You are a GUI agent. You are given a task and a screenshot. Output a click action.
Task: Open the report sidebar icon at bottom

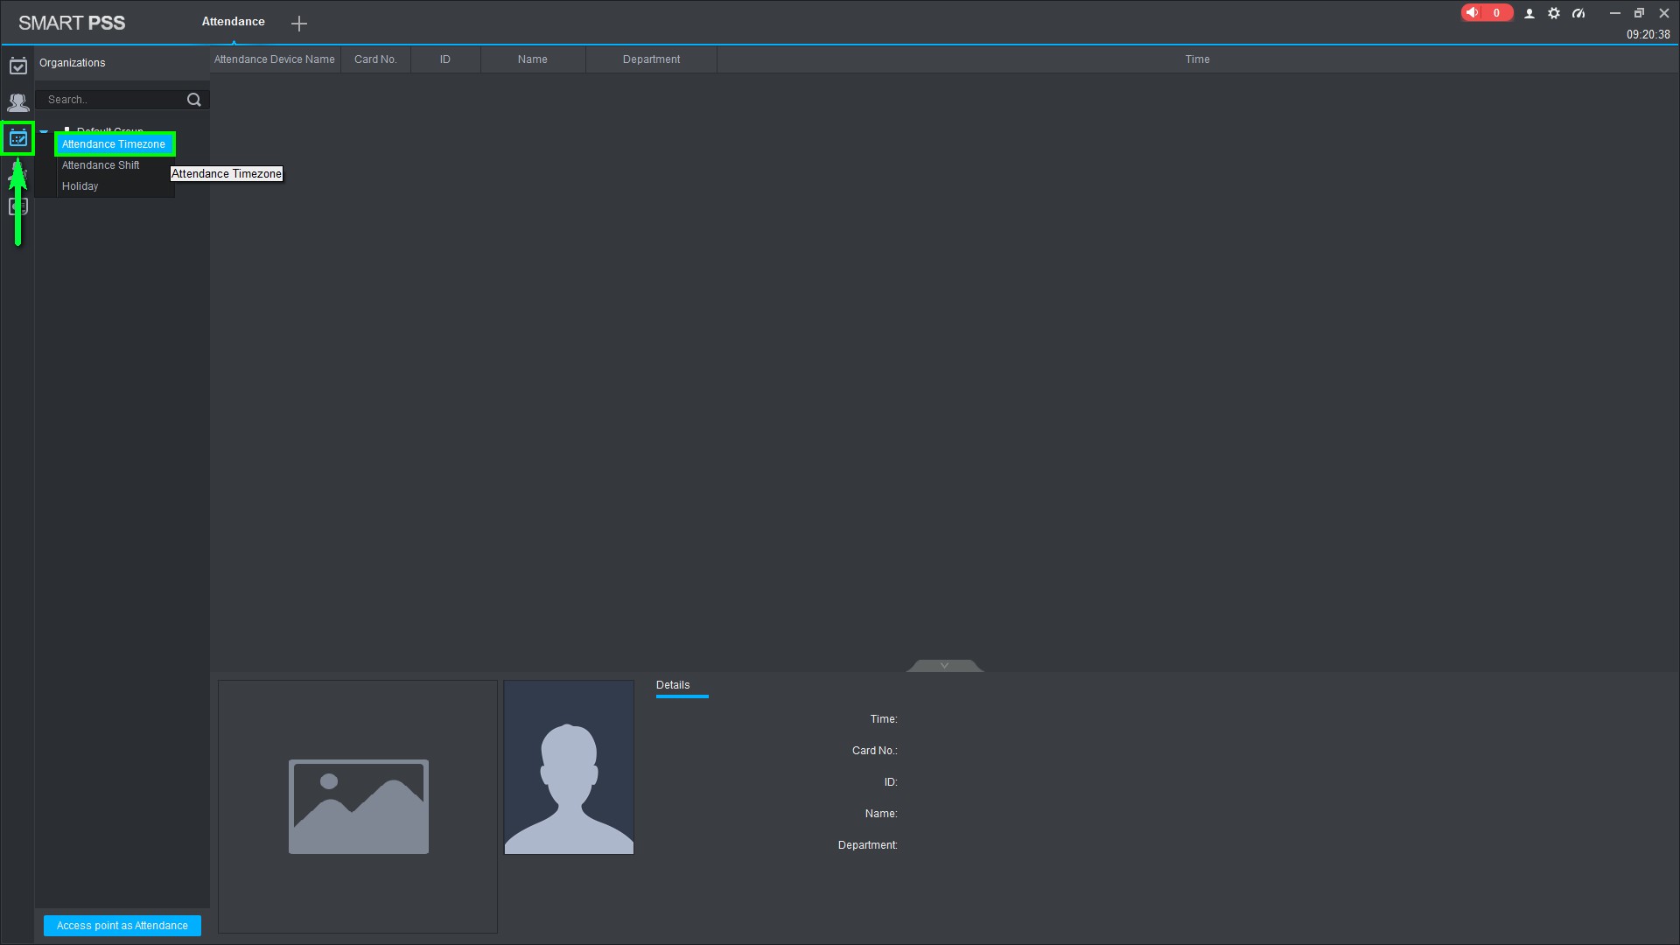point(17,207)
